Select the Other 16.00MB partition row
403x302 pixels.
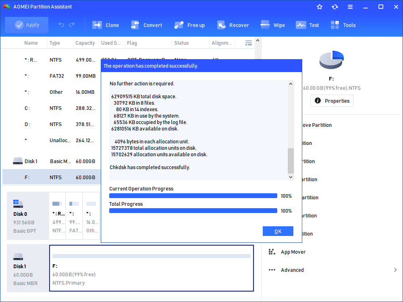(x=52, y=92)
